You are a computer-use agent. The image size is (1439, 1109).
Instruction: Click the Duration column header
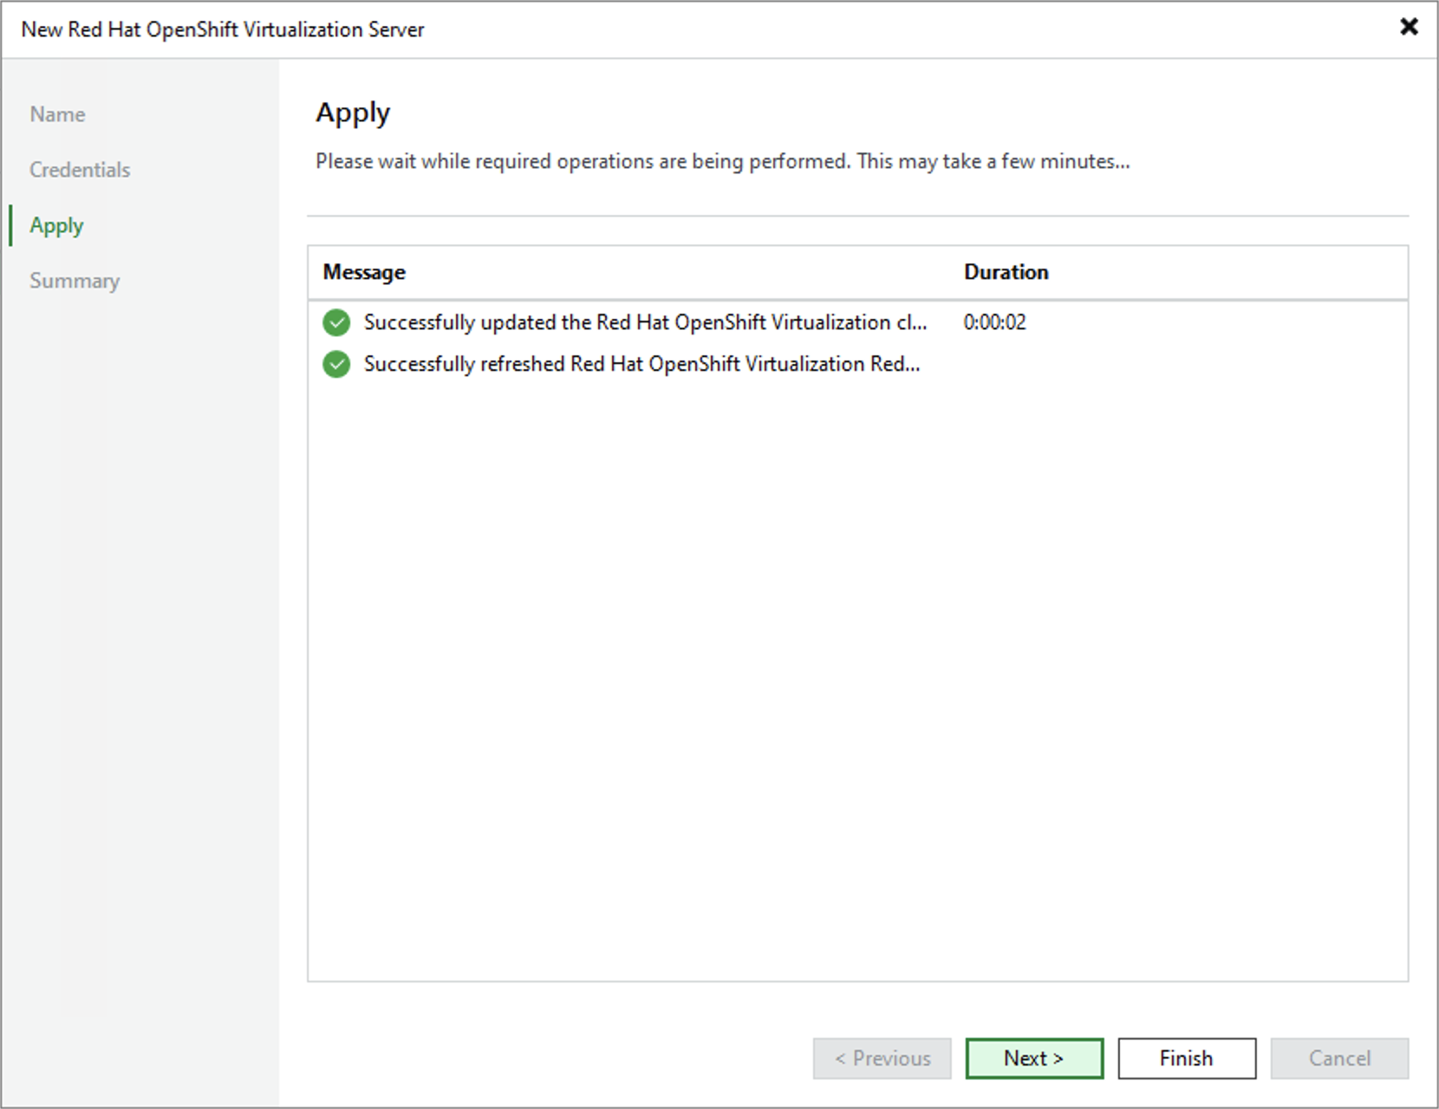1006,272
